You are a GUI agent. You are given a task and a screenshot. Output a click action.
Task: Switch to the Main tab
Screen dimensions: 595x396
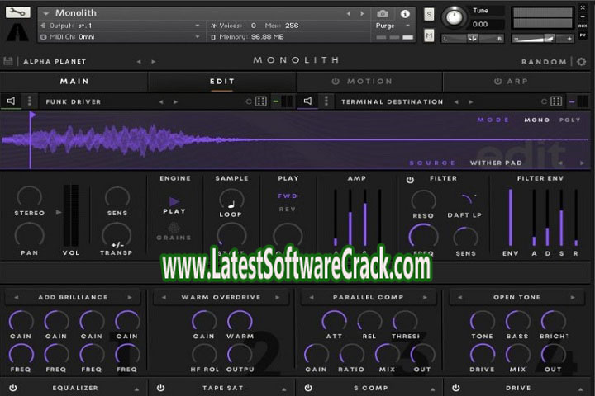[x=74, y=82]
